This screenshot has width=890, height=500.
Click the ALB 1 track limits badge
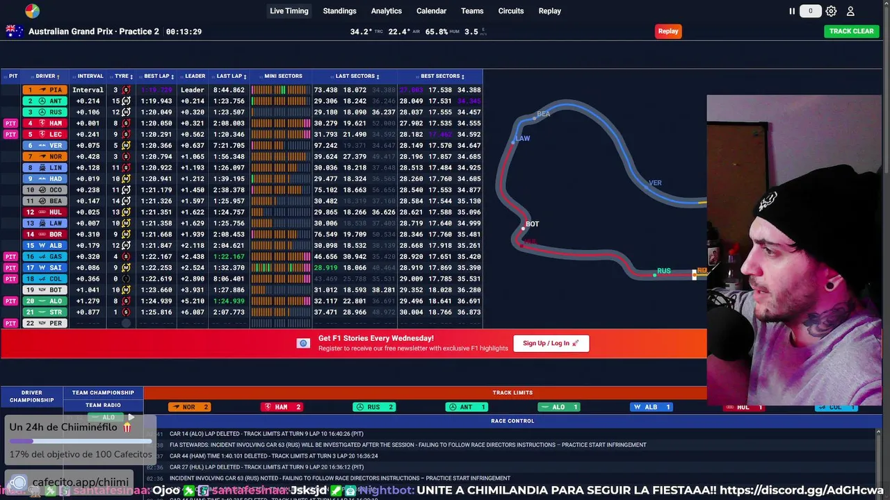(x=651, y=407)
